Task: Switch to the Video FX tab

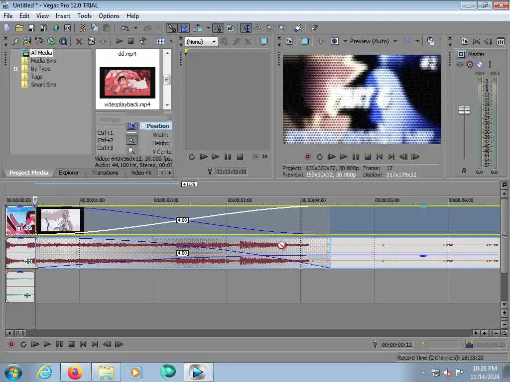Action: click(141, 173)
